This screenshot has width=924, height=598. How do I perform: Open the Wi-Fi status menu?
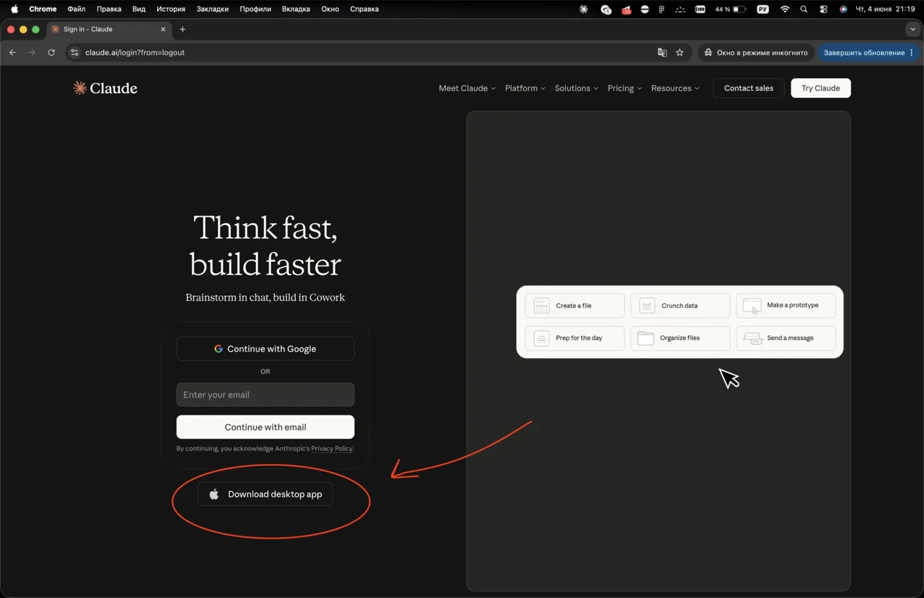785,9
